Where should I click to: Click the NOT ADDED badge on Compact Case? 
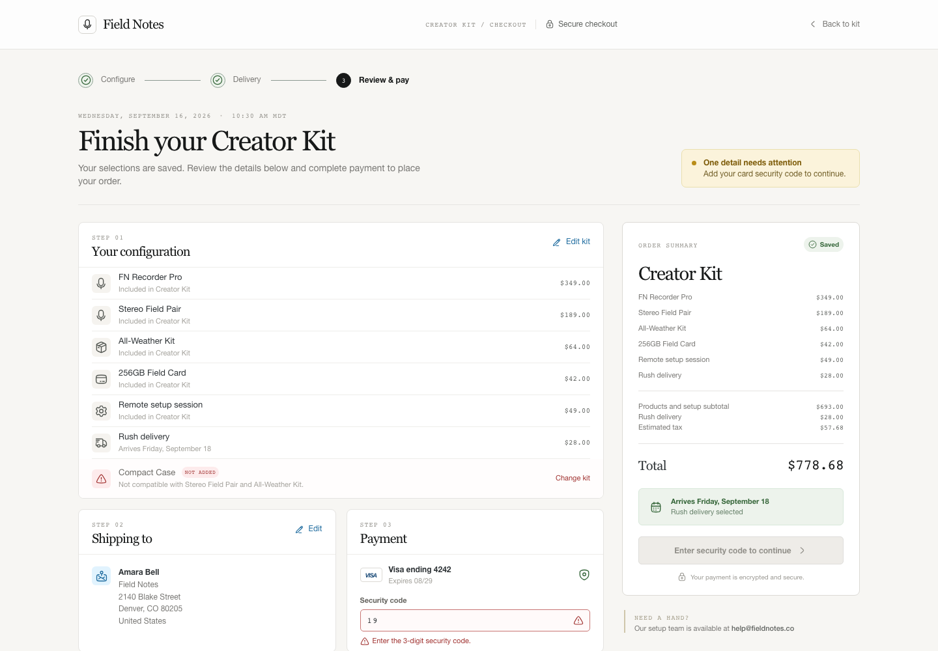click(200, 473)
